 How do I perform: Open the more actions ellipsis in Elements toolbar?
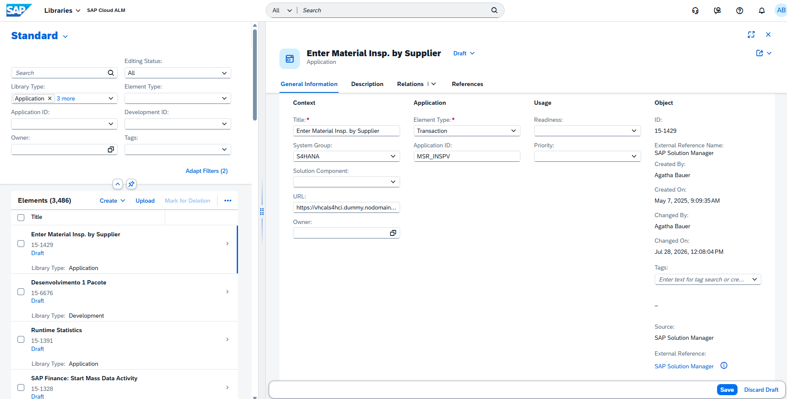(x=228, y=201)
